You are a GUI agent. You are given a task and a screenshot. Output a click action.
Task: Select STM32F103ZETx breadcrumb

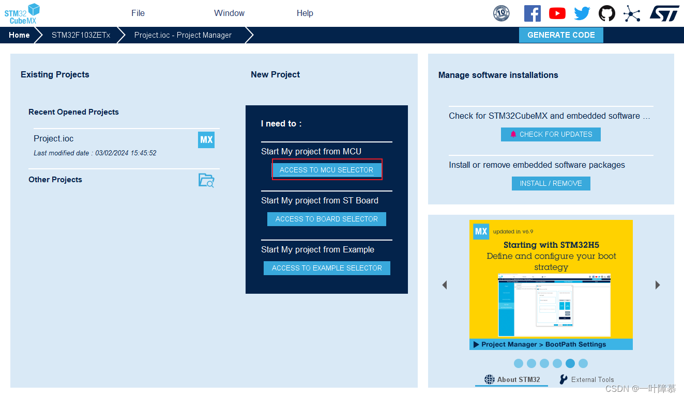coord(81,35)
